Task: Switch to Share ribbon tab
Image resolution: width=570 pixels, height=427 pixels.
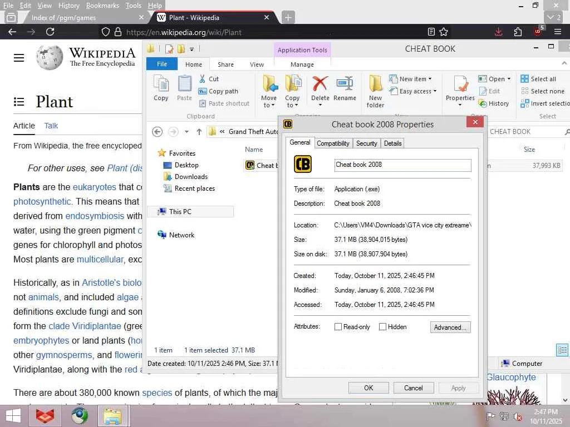Action: 226,64
